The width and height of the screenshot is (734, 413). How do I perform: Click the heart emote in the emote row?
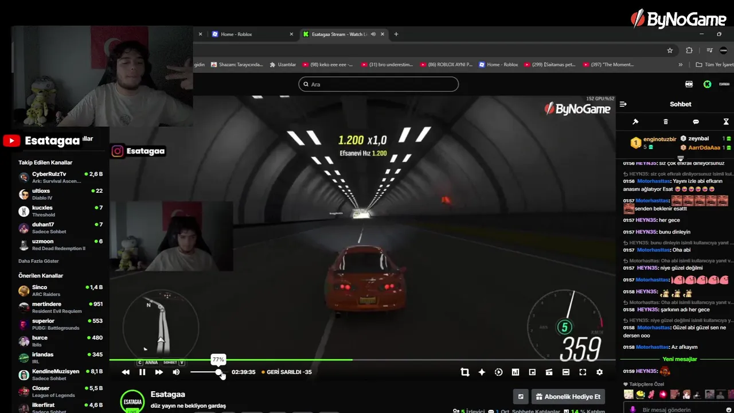pyautogui.click(x=663, y=394)
